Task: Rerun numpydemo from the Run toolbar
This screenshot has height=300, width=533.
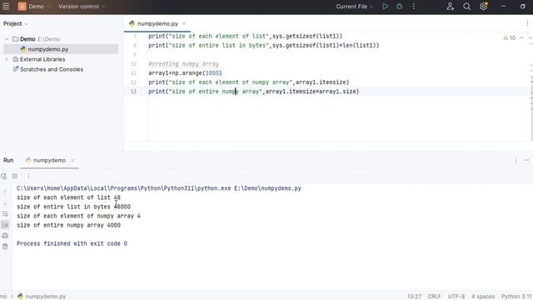Action: point(4,176)
